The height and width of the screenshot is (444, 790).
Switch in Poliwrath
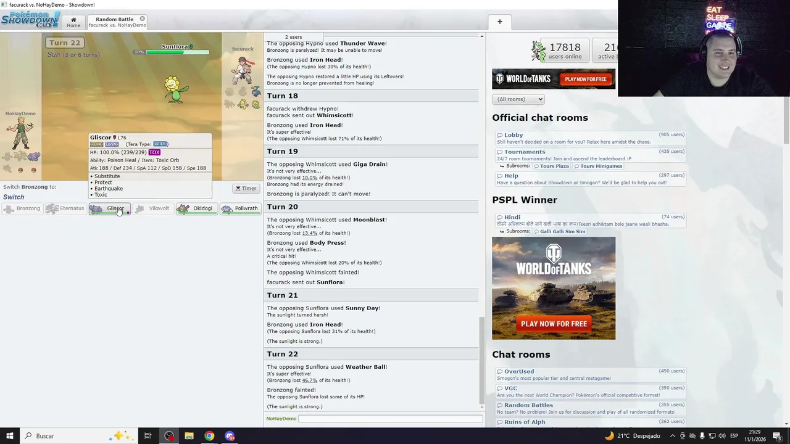(240, 208)
